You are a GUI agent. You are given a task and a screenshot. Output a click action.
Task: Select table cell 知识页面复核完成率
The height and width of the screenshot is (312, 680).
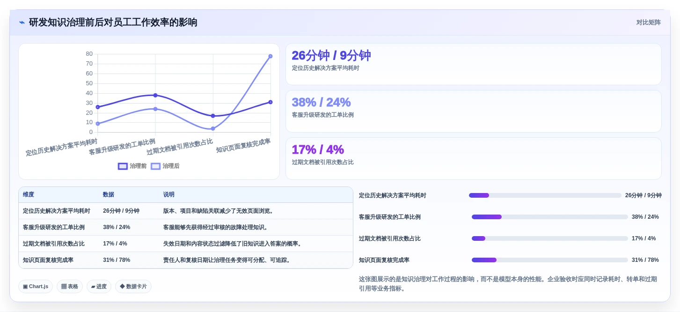pyautogui.click(x=48, y=260)
